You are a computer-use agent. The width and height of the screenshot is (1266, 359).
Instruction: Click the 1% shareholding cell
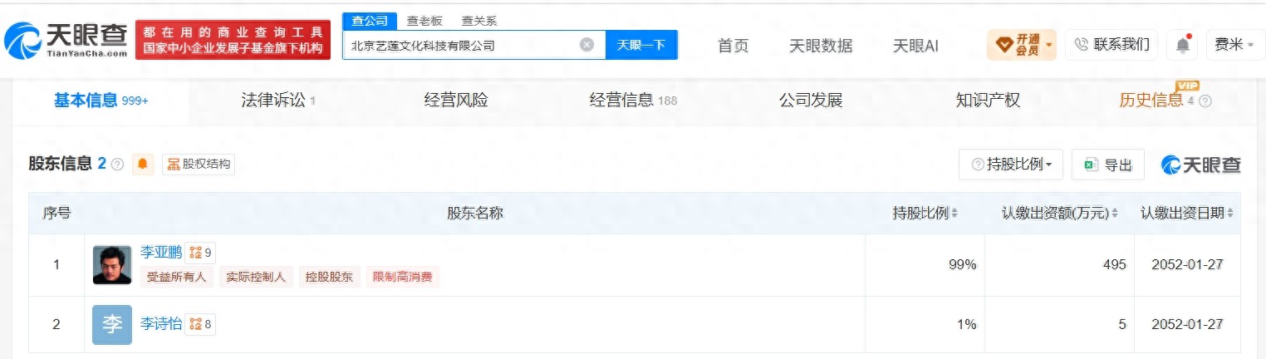[925, 324]
